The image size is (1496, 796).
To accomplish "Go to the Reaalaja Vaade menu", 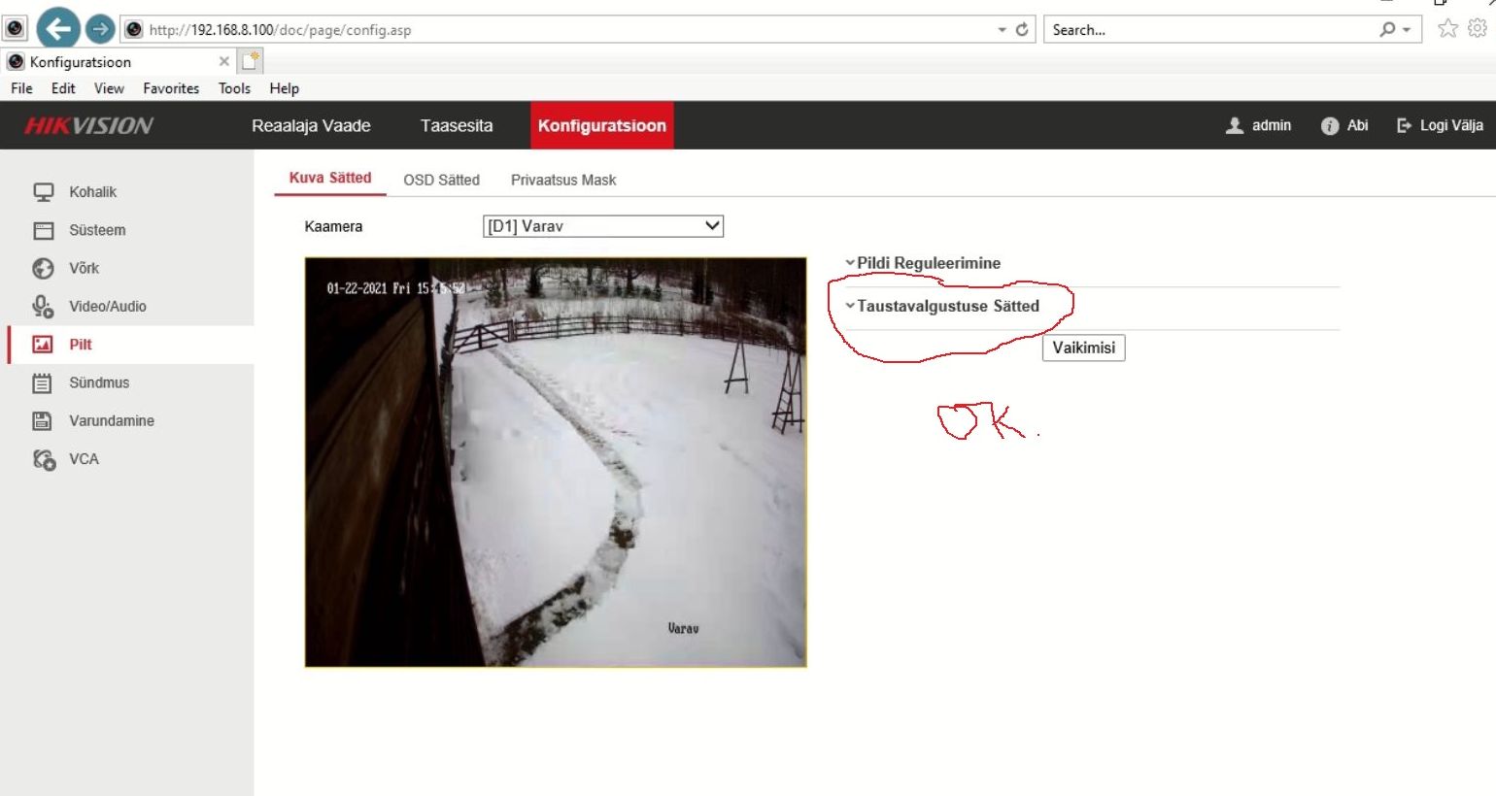I will (311, 125).
